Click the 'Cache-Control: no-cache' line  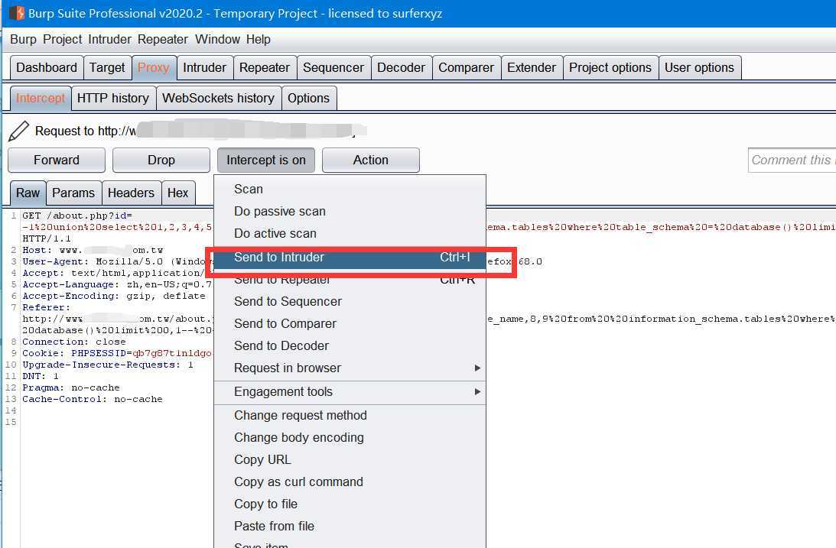(93, 400)
